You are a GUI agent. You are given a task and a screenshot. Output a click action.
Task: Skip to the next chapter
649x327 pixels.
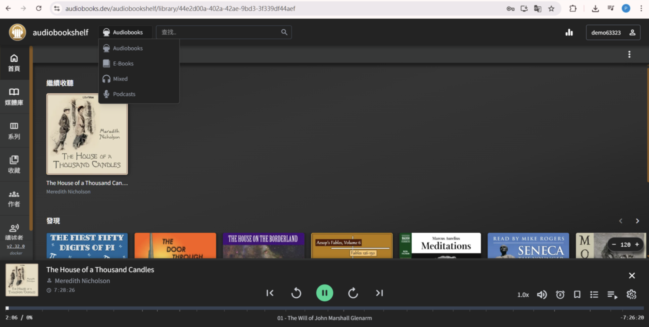(x=379, y=293)
